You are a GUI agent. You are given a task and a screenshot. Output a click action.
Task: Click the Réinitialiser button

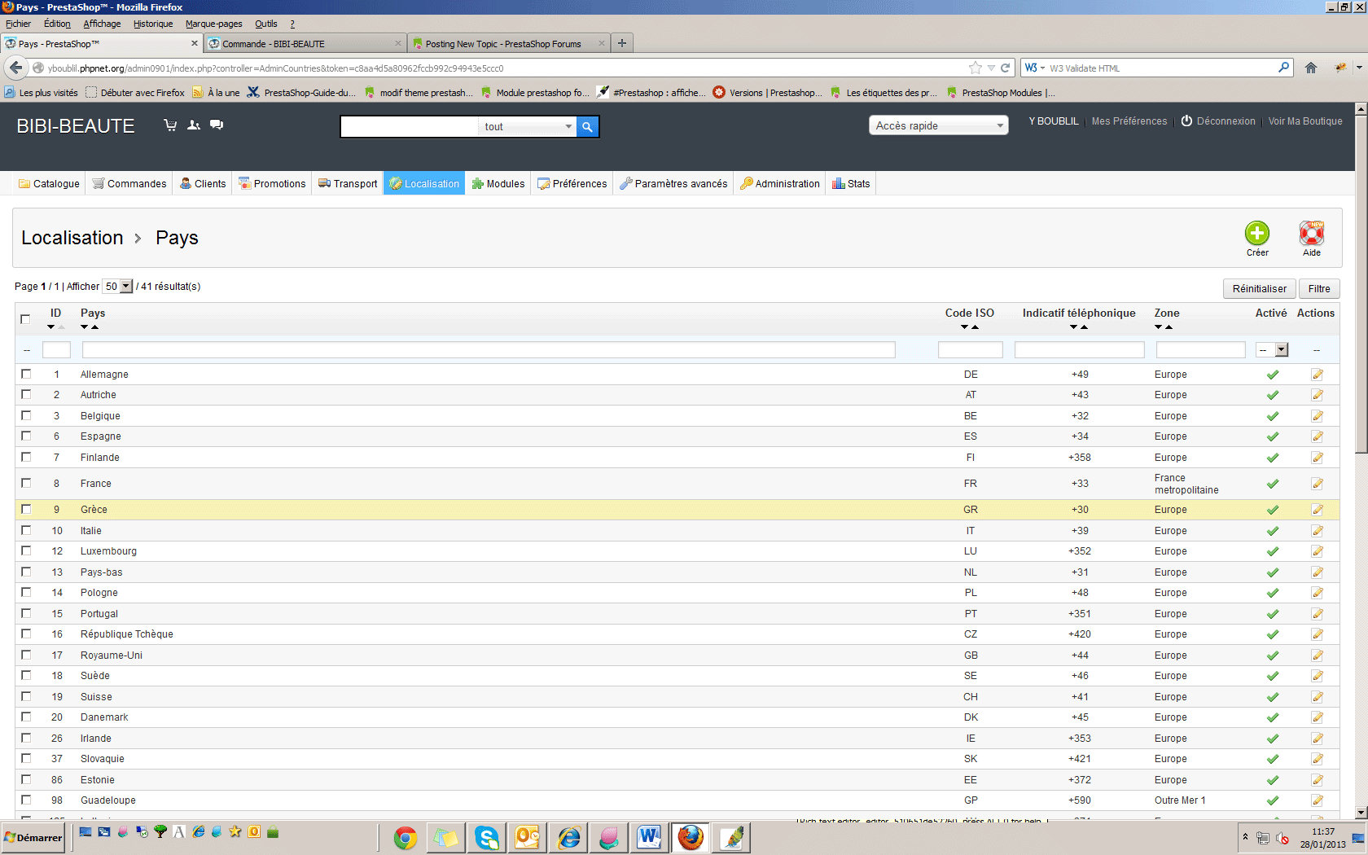(x=1260, y=288)
